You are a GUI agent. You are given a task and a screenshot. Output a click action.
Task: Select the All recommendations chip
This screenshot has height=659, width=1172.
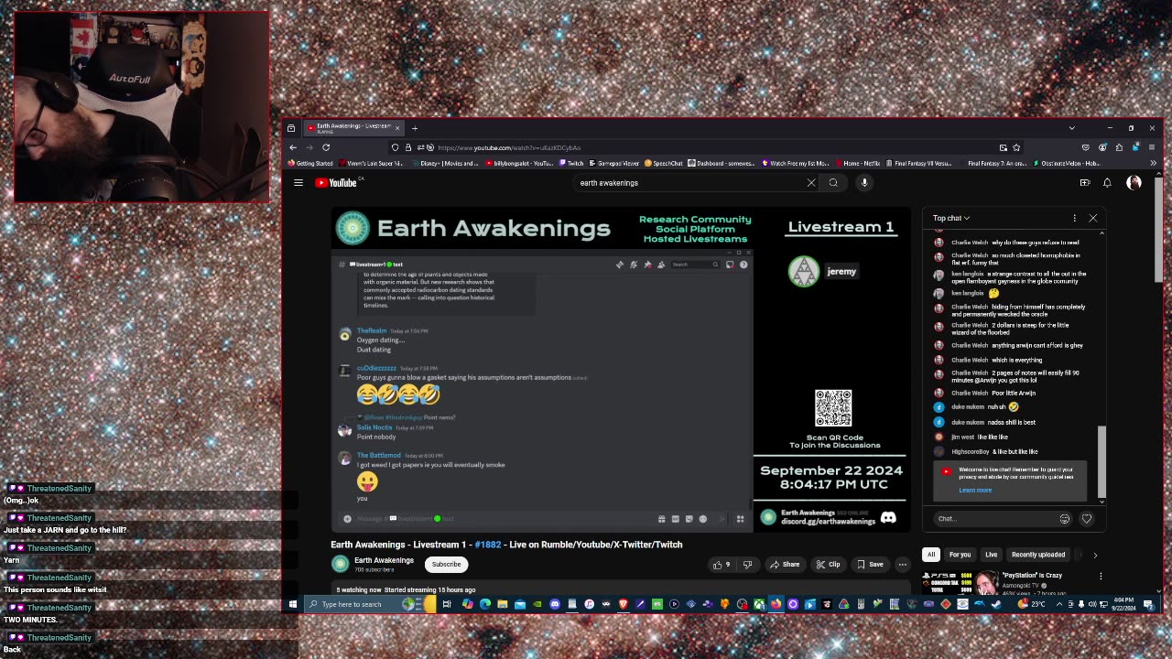tap(931, 555)
